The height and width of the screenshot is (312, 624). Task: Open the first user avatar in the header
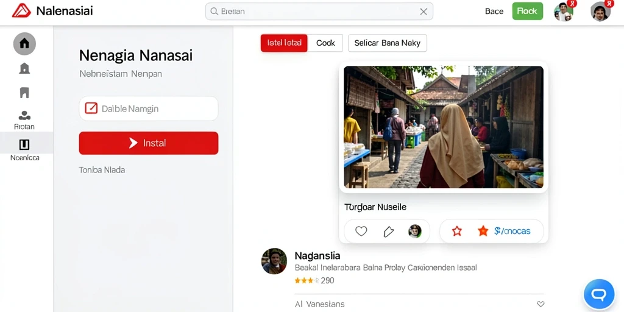pyautogui.click(x=564, y=12)
